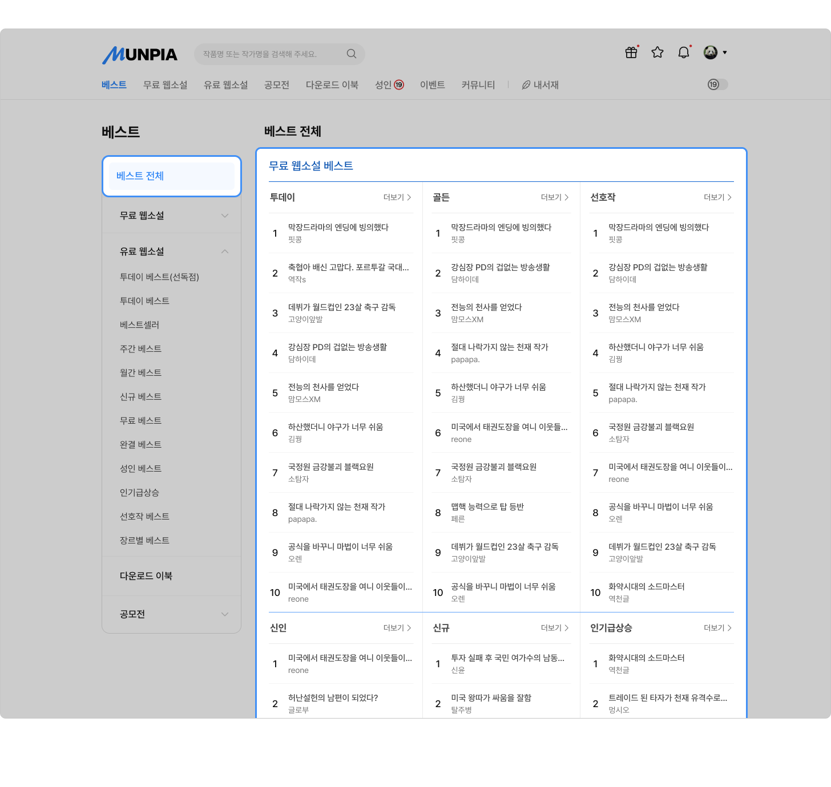
Task: Open the 커뮤니티 nav tab
Action: coord(478,85)
